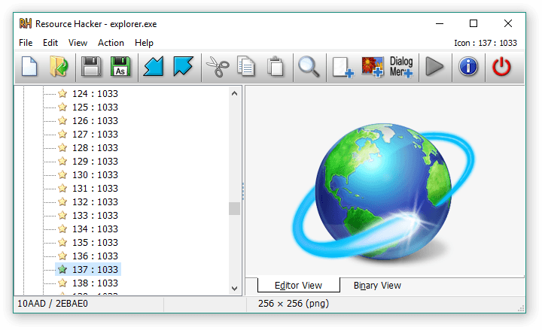
Task: Open Find with the magnifying glass icon
Action: (309, 67)
